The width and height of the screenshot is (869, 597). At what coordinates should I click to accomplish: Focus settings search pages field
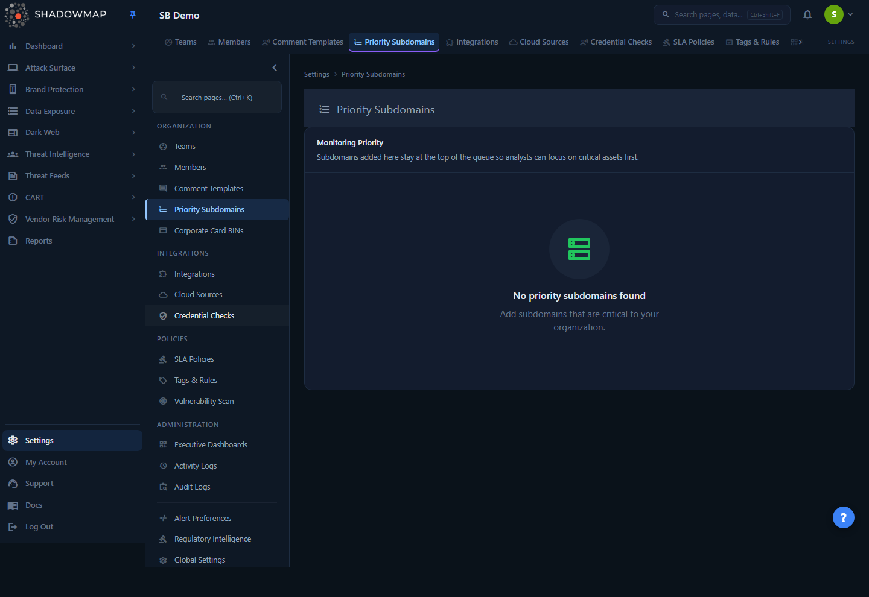tap(217, 97)
